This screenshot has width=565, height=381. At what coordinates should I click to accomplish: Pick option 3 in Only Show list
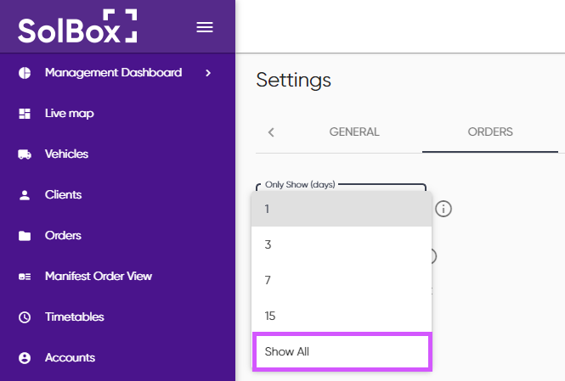click(x=342, y=244)
